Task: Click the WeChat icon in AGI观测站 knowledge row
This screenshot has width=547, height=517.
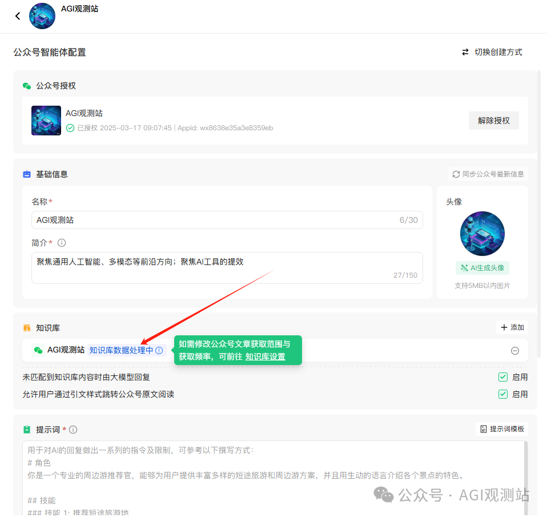Action: point(38,350)
